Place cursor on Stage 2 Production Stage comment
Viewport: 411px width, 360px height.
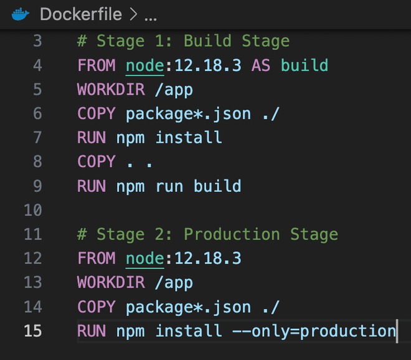[207, 234]
